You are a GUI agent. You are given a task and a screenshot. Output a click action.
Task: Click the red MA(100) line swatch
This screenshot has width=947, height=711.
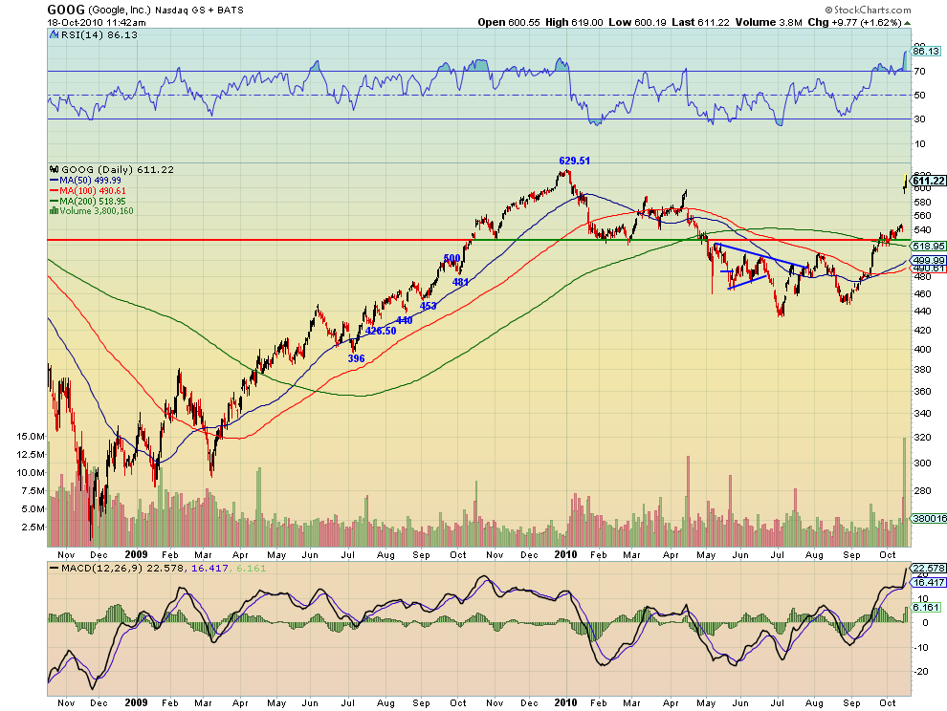(54, 191)
